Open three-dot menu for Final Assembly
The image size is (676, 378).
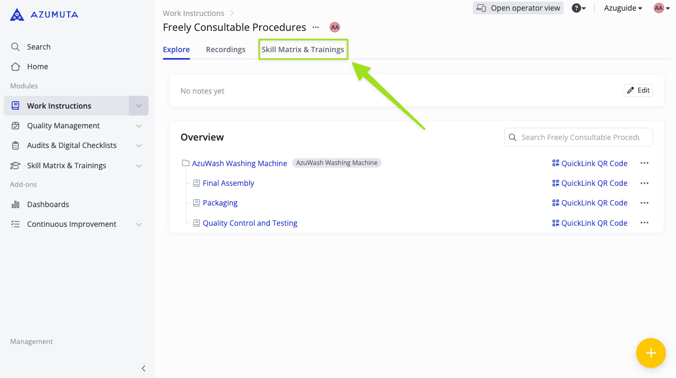pyautogui.click(x=644, y=183)
